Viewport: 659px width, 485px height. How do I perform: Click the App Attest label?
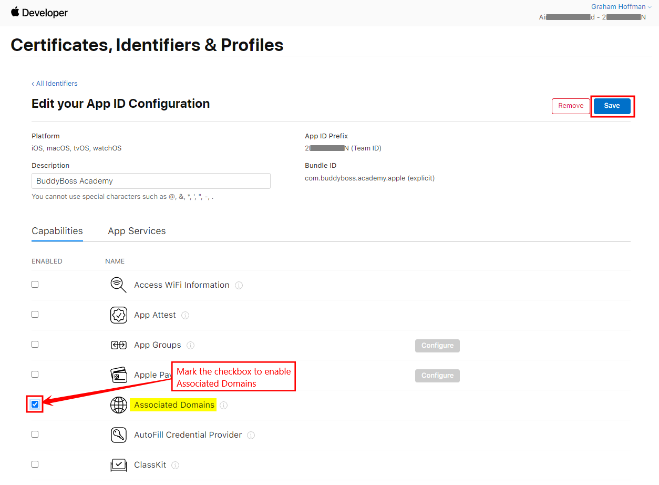coord(155,315)
